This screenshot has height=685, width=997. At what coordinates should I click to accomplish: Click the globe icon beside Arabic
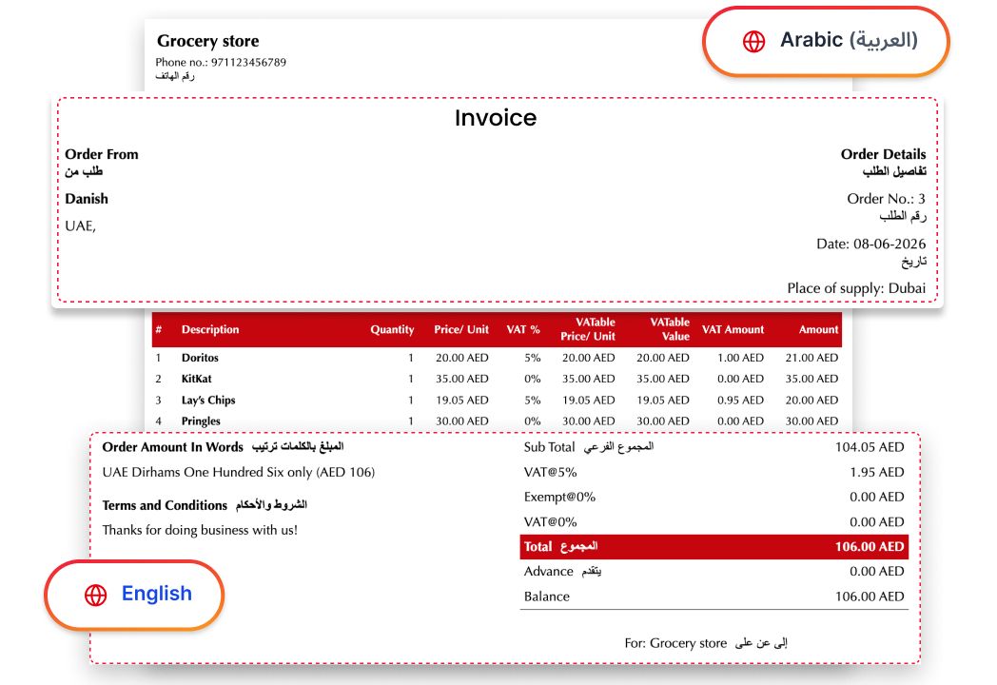click(754, 41)
